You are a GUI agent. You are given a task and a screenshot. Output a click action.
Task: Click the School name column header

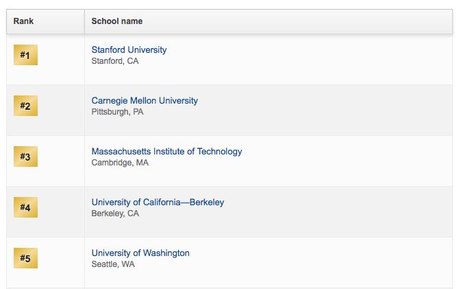pos(117,21)
